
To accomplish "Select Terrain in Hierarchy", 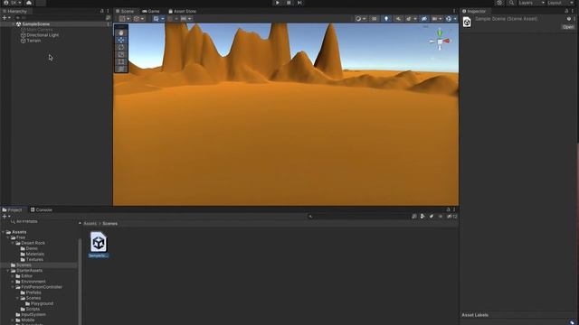I will 33,41.
